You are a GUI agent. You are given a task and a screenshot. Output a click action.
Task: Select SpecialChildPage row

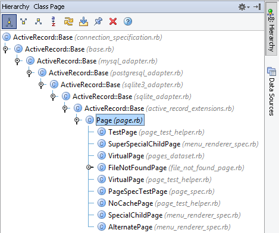pyautogui.click(x=169, y=215)
